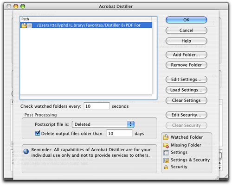Confirm with the OK button
Image resolution: width=232 pixels, height=185 pixels.
pyautogui.click(x=186, y=20)
